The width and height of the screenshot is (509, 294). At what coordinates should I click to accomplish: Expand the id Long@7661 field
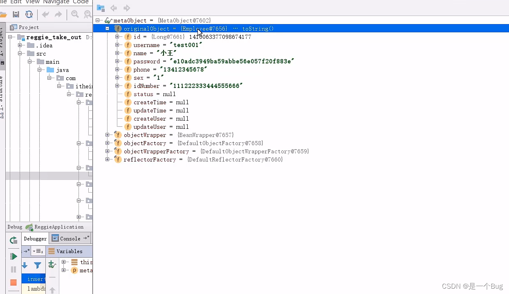pos(117,37)
